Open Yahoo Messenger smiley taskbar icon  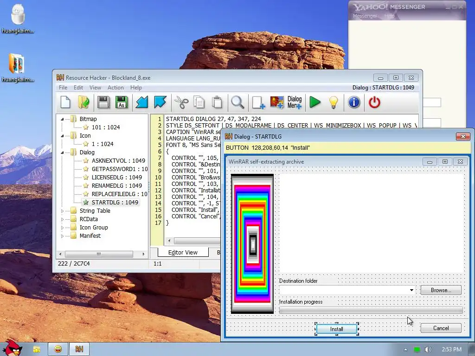click(x=58, y=349)
